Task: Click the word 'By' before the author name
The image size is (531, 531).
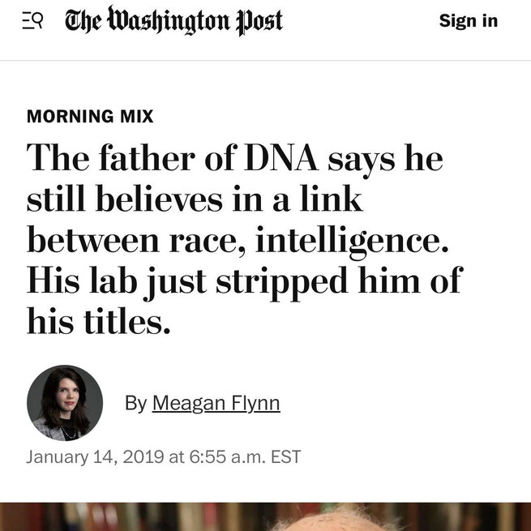Action: click(135, 403)
